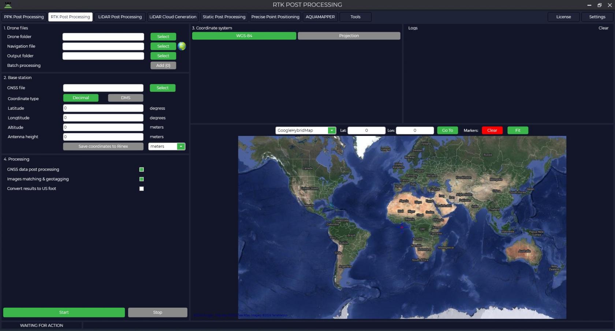This screenshot has width=615, height=331.
Task: Click the Longtitude input field
Action: [103, 118]
